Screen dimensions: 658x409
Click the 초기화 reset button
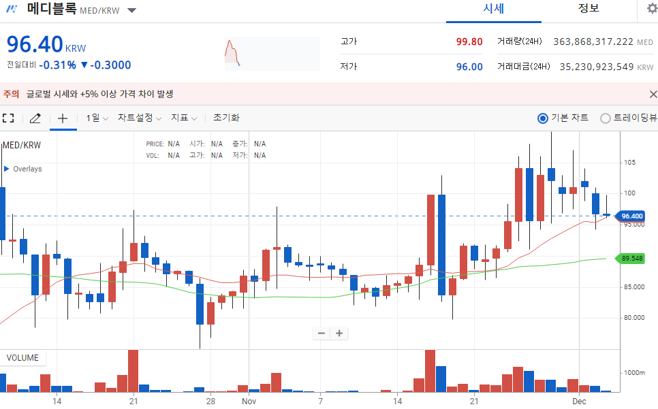pyautogui.click(x=226, y=118)
